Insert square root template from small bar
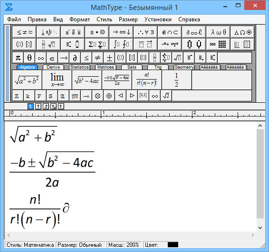Image resolution: width=269 pixels, height=252 pixels. (178, 58)
